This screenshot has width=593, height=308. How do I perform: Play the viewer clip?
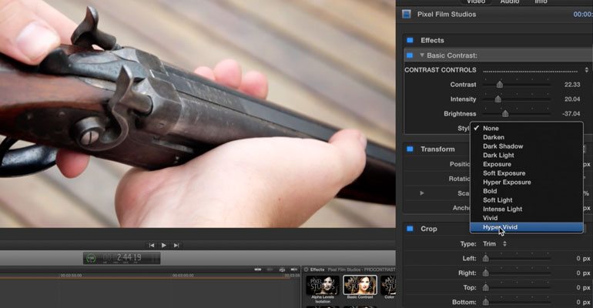coord(164,246)
